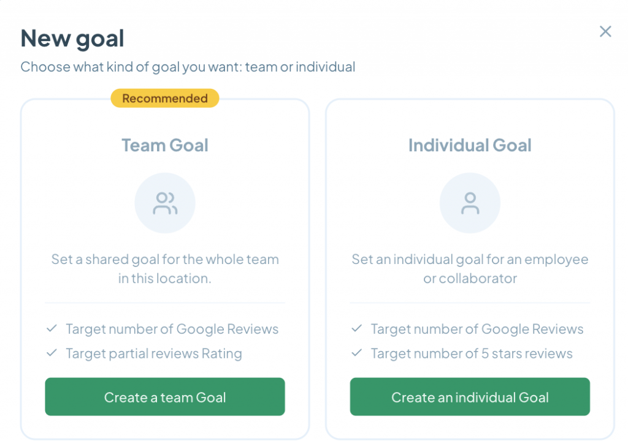Click team card 'Target number of Google Reviews'
Image resolution: width=628 pixels, height=441 pixels.
click(x=172, y=329)
